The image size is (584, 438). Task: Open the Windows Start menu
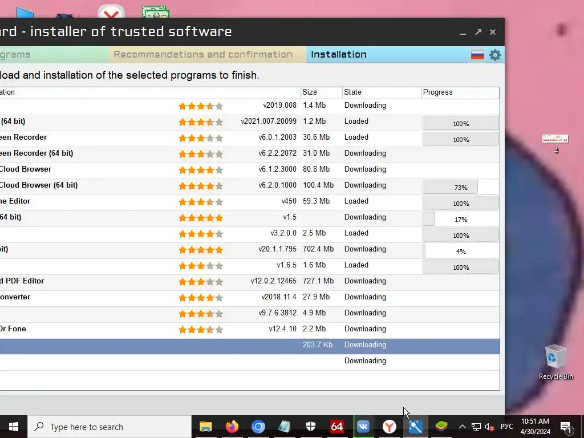coord(14,427)
